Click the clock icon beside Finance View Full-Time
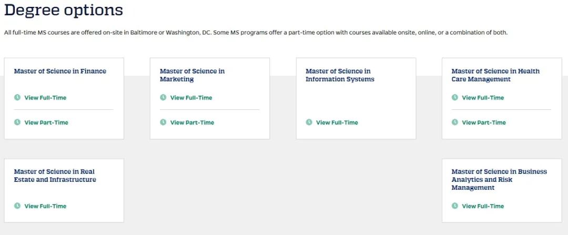This screenshot has height=235, width=568. [17, 97]
